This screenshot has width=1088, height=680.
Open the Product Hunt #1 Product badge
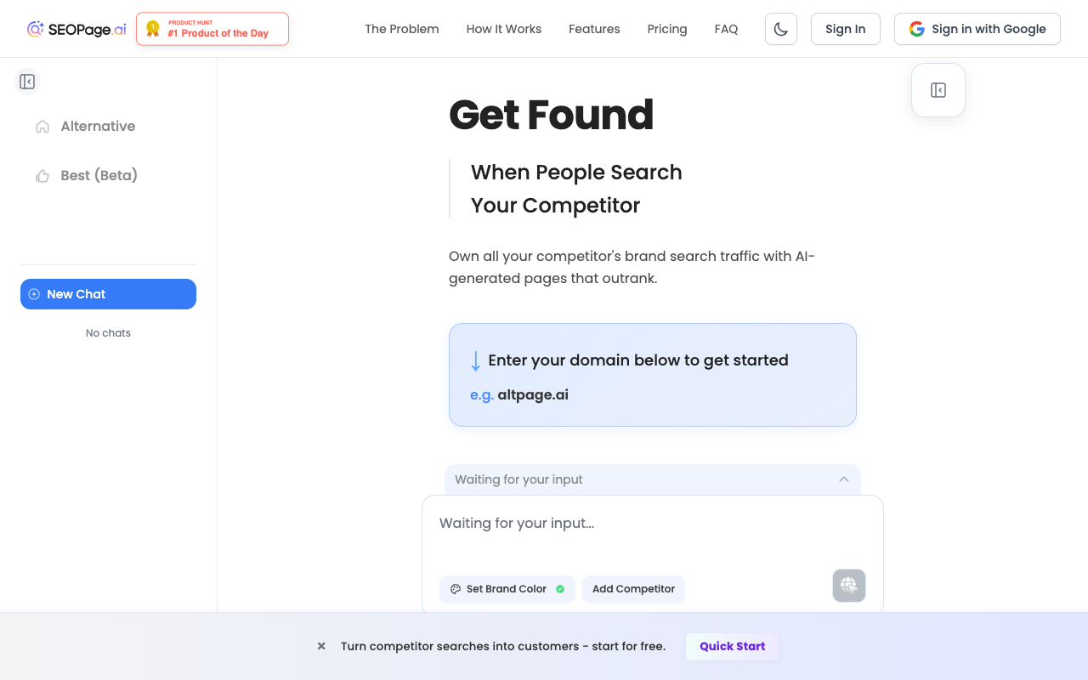212,28
